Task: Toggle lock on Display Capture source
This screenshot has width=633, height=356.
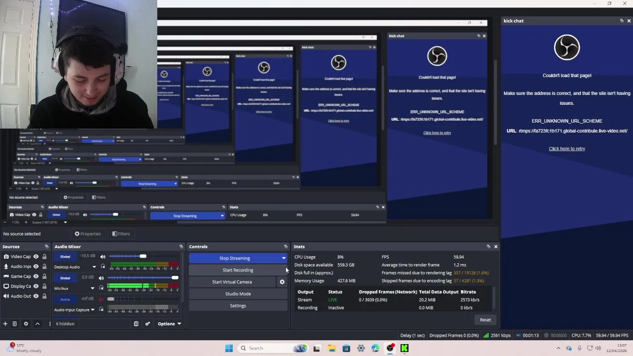Action: click(44, 286)
